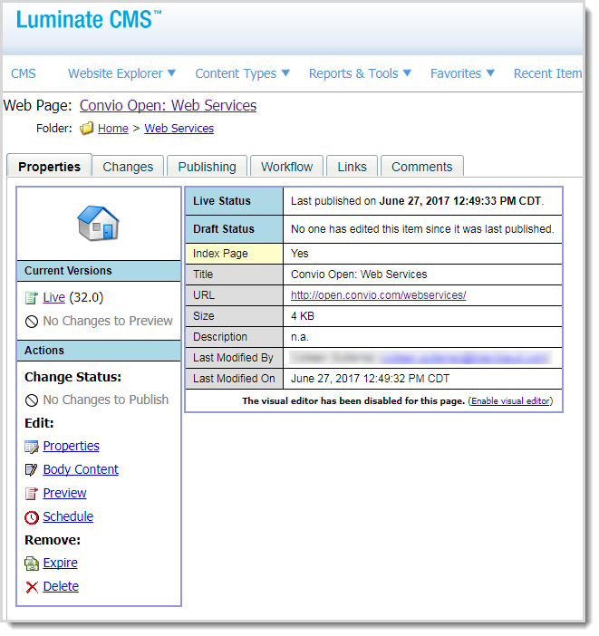Click the red Schedule clock icon

(x=32, y=517)
